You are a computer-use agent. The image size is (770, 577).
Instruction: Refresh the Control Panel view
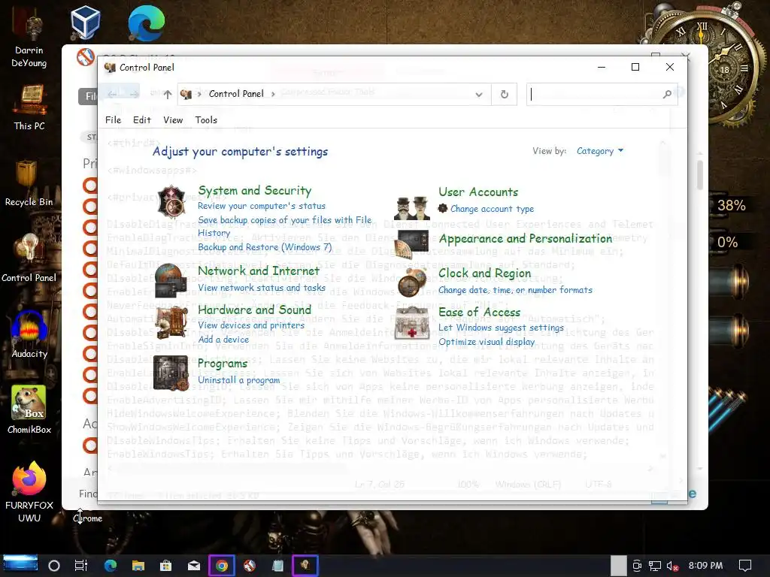(x=505, y=94)
